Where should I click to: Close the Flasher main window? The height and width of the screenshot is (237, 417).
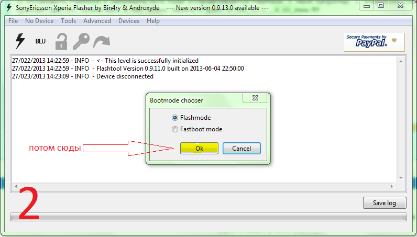click(401, 6)
